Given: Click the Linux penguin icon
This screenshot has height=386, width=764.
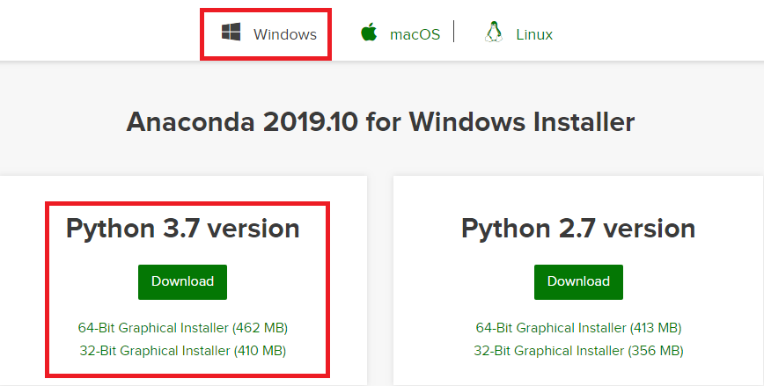Looking at the screenshot, I should (494, 33).
